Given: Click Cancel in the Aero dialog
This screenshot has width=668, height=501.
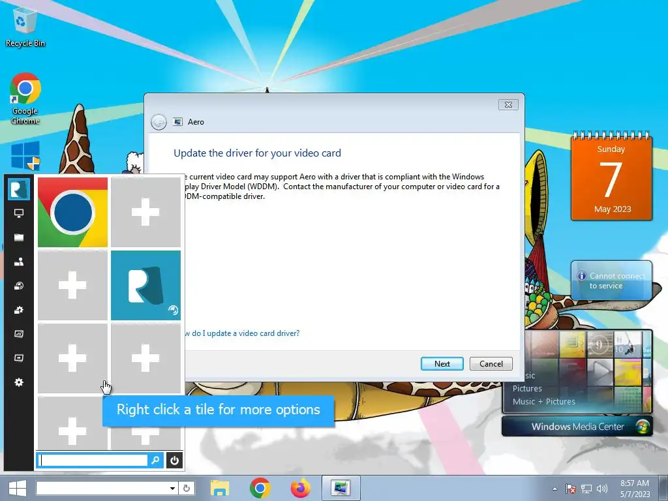Looking at the screenshot, I should [491, 364].
